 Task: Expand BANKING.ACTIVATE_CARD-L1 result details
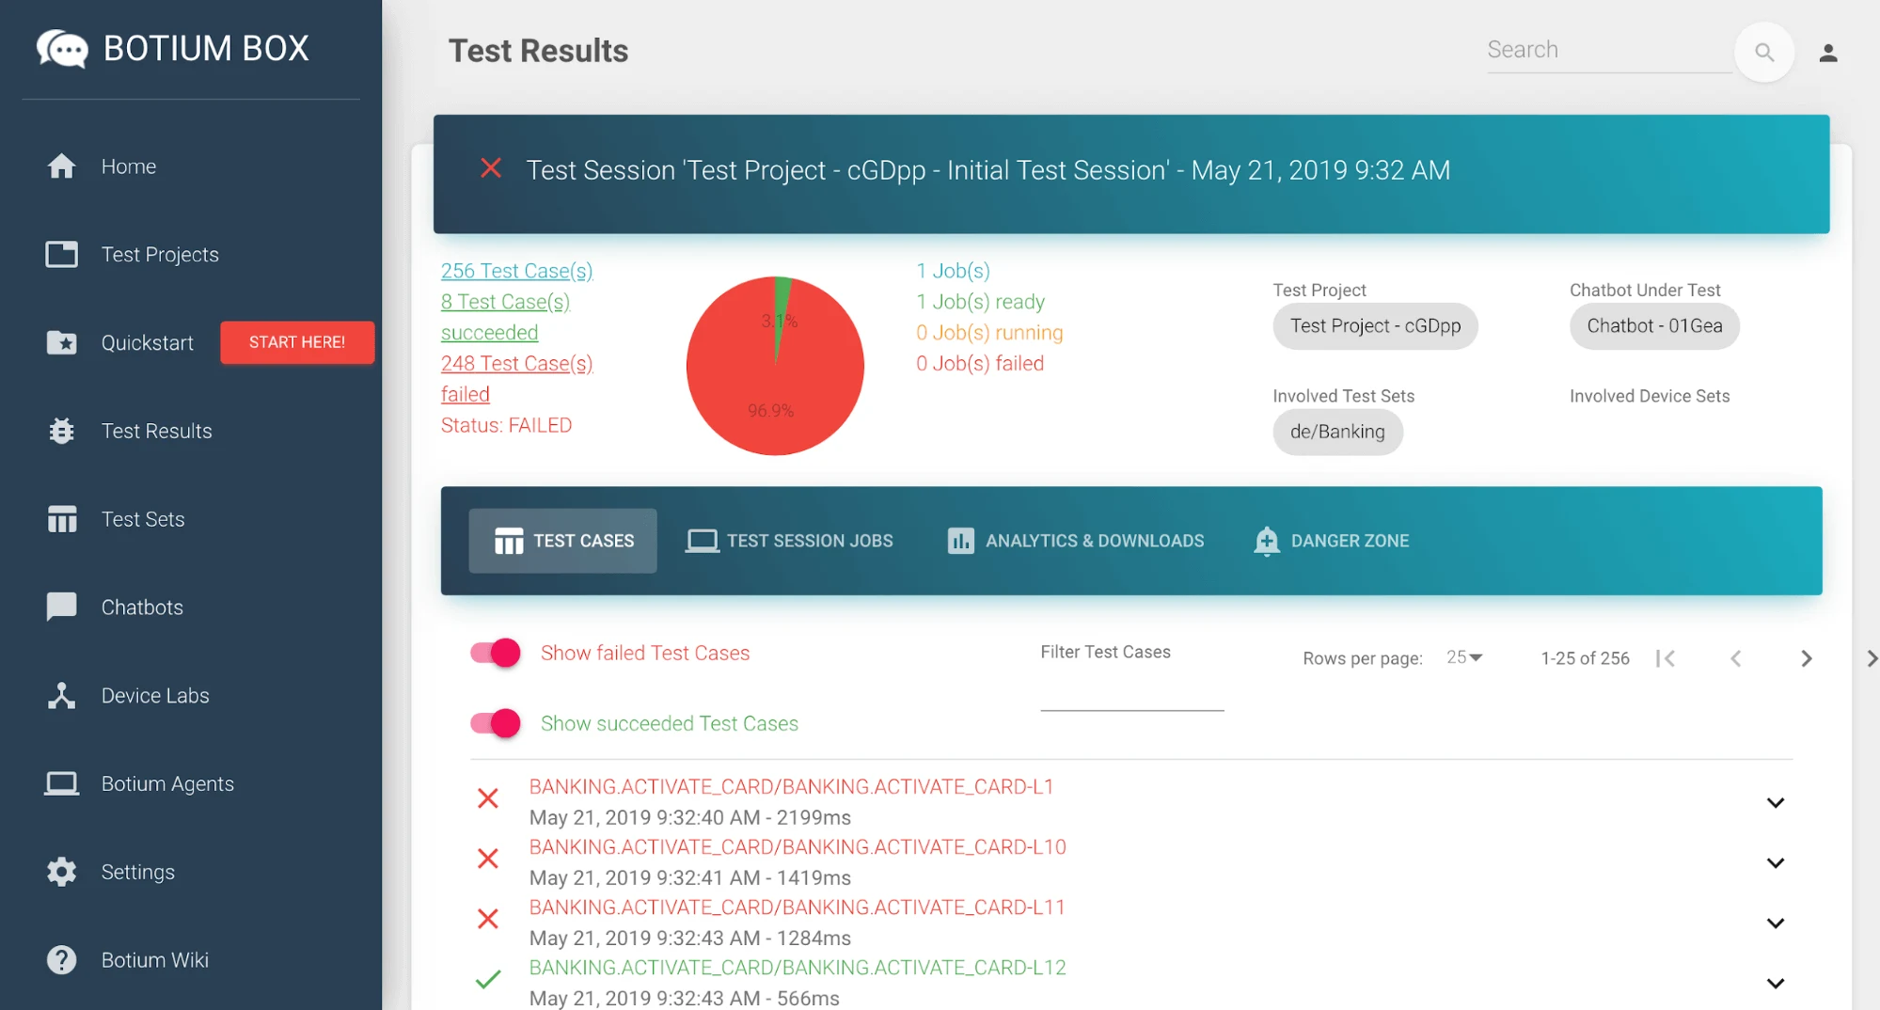[1776, 802]
